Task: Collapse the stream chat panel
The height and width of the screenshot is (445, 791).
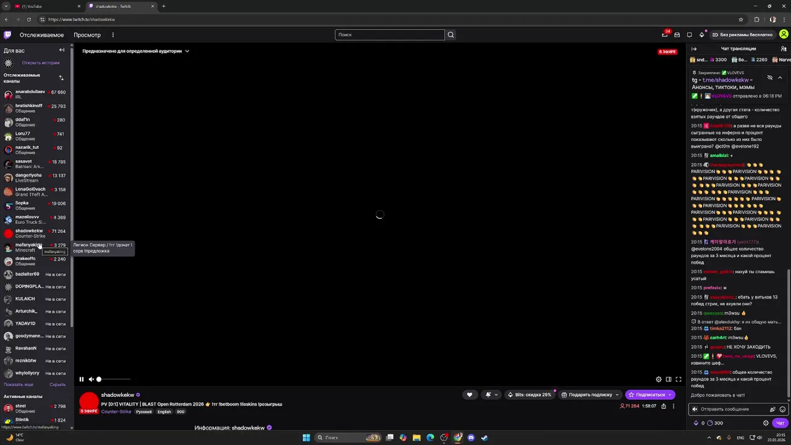Action: [694, 49]
